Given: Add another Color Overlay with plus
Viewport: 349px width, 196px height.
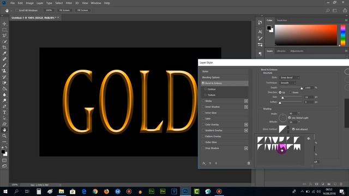Looking at the screenshot, I should pyautogui.click(x=246, y=125).
